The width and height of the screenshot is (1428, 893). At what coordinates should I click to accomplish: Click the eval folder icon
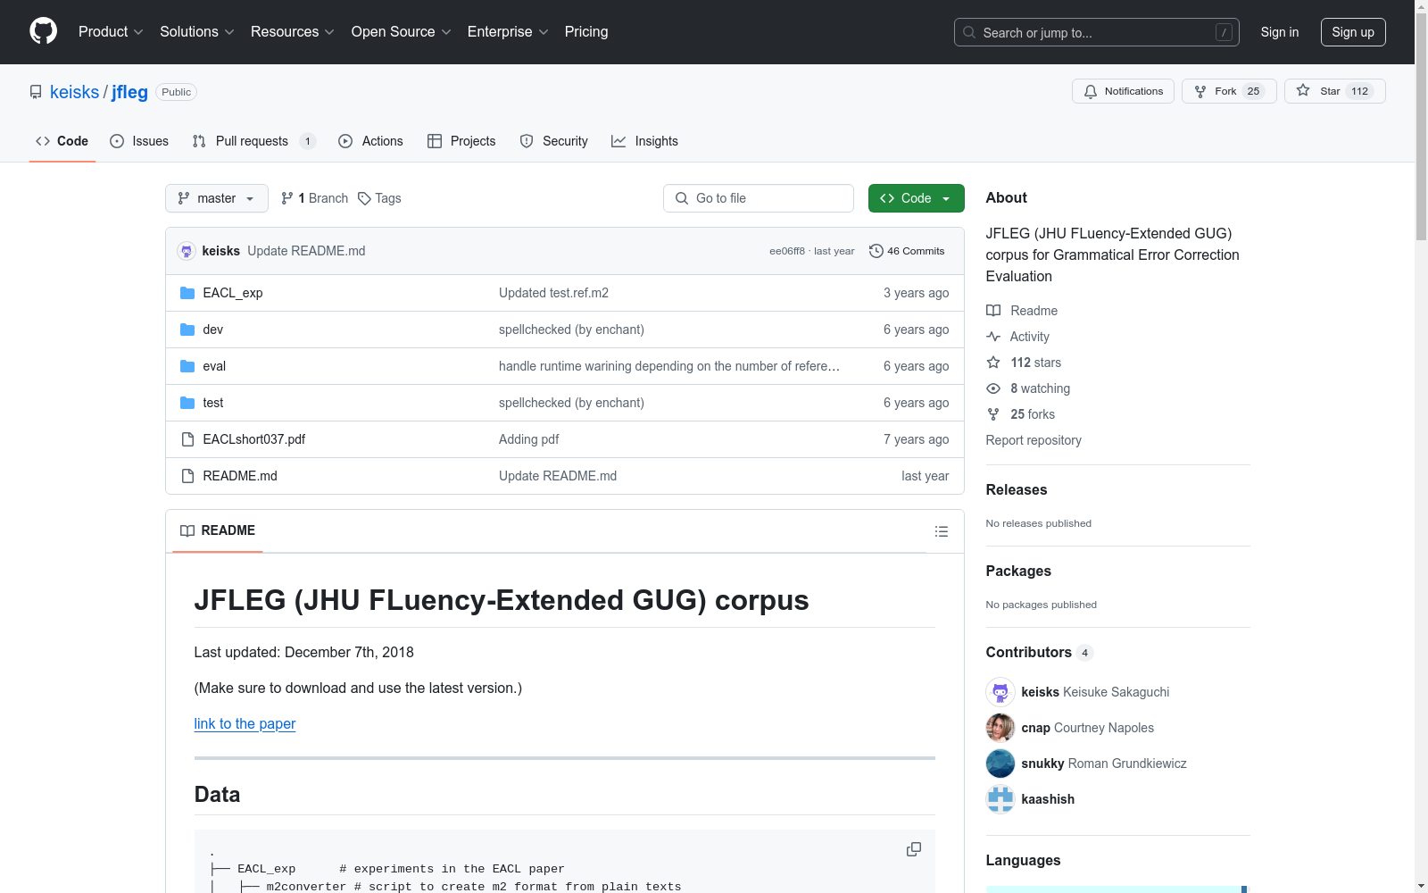[187, 366]
